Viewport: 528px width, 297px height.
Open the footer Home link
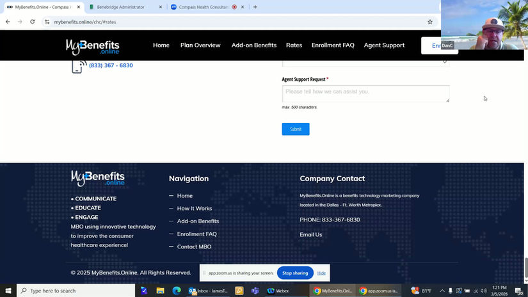[x=184, y=196]
